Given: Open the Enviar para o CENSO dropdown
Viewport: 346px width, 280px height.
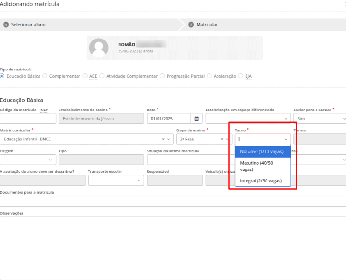Looking at the screenshot, I should [x=319, y=119].
